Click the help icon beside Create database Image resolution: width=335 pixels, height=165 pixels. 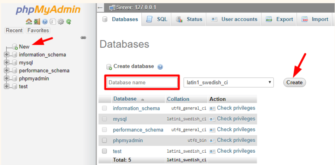pyautogui.click(x=160, y=67)
